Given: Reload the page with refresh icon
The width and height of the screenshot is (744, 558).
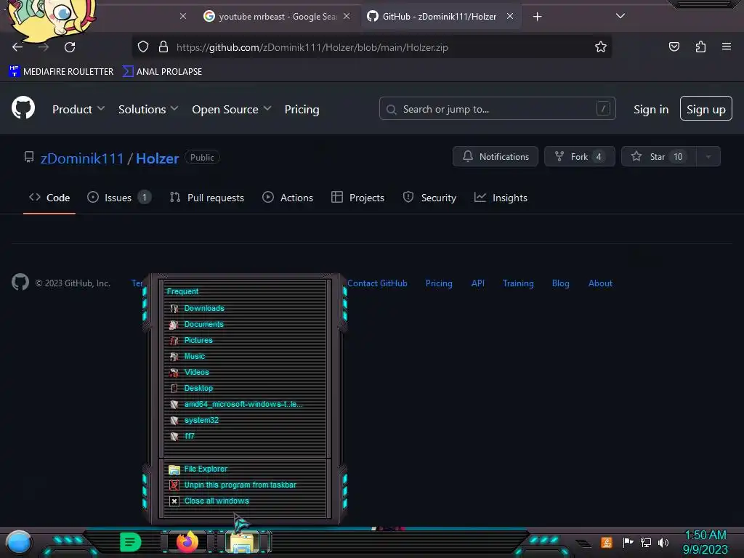Looking at the screenshot, I should coord(70,47).
